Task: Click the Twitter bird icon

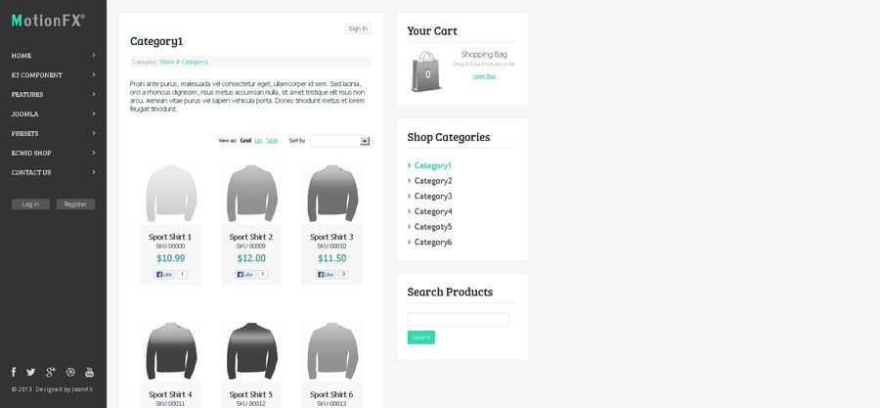Action: click(31, 372)
